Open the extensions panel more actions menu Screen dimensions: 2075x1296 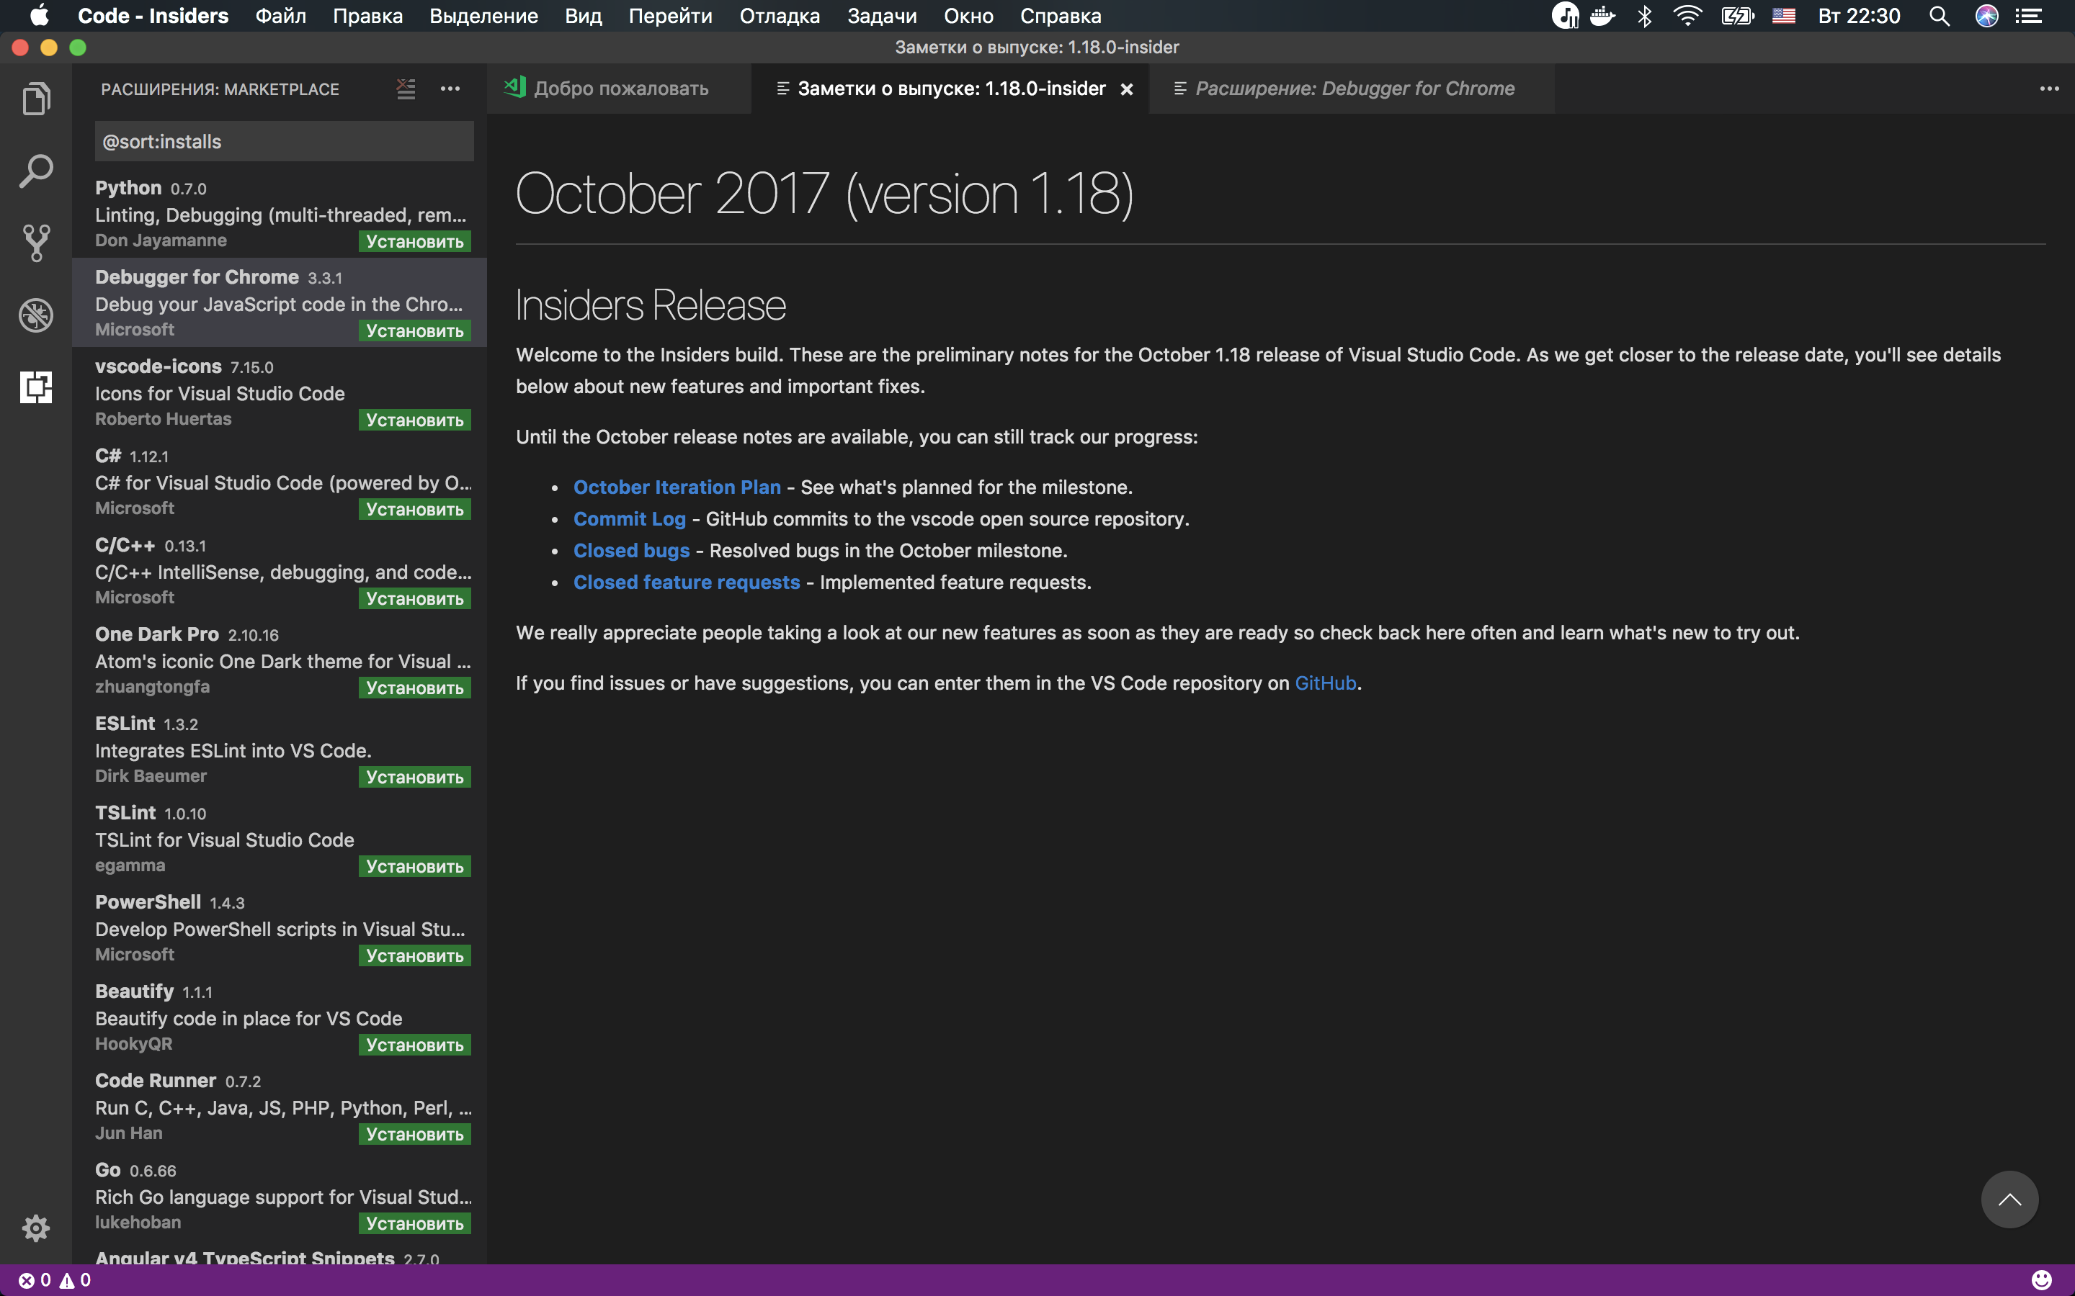point(452,89)
